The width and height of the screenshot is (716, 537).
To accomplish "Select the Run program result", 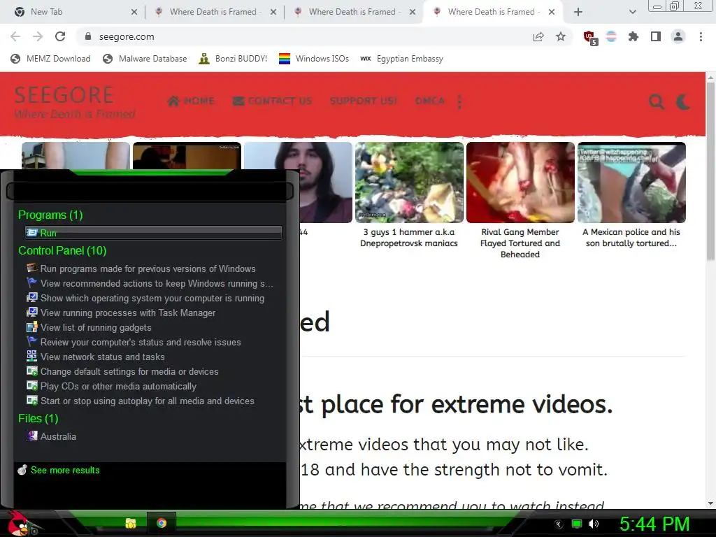I will (153, 233).
